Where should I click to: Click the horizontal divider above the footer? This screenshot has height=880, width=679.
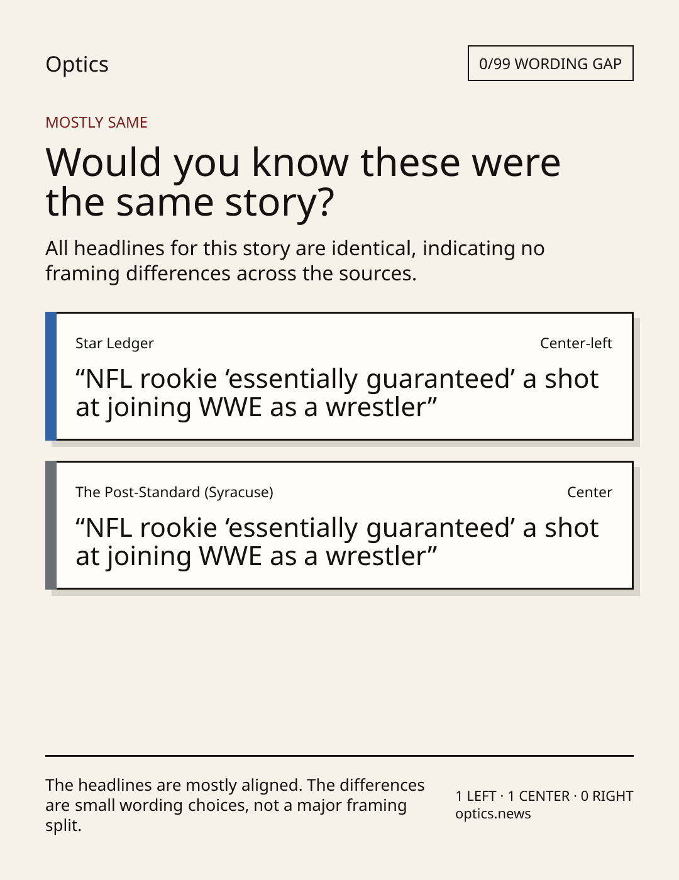pyautogui.click(x=339, y=756)
